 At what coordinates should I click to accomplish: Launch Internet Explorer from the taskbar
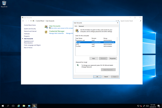point(19,106)
